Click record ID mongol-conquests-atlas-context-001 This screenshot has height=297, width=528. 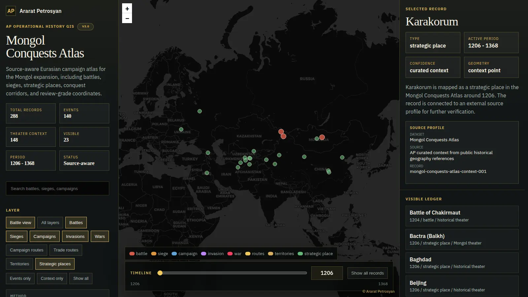(x=448, y=172)
